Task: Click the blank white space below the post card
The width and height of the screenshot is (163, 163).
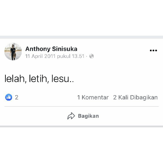Action: pos(81,145)
